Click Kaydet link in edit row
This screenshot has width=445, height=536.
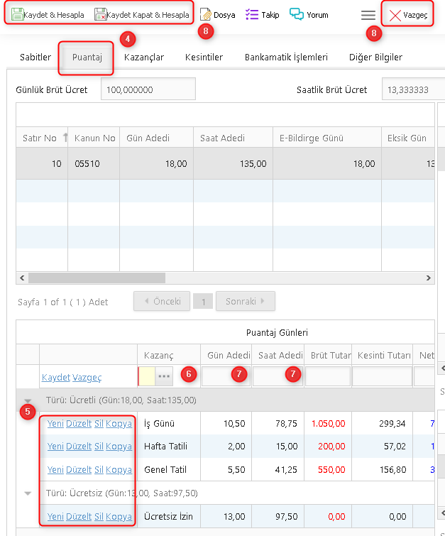tap(56, 377)
